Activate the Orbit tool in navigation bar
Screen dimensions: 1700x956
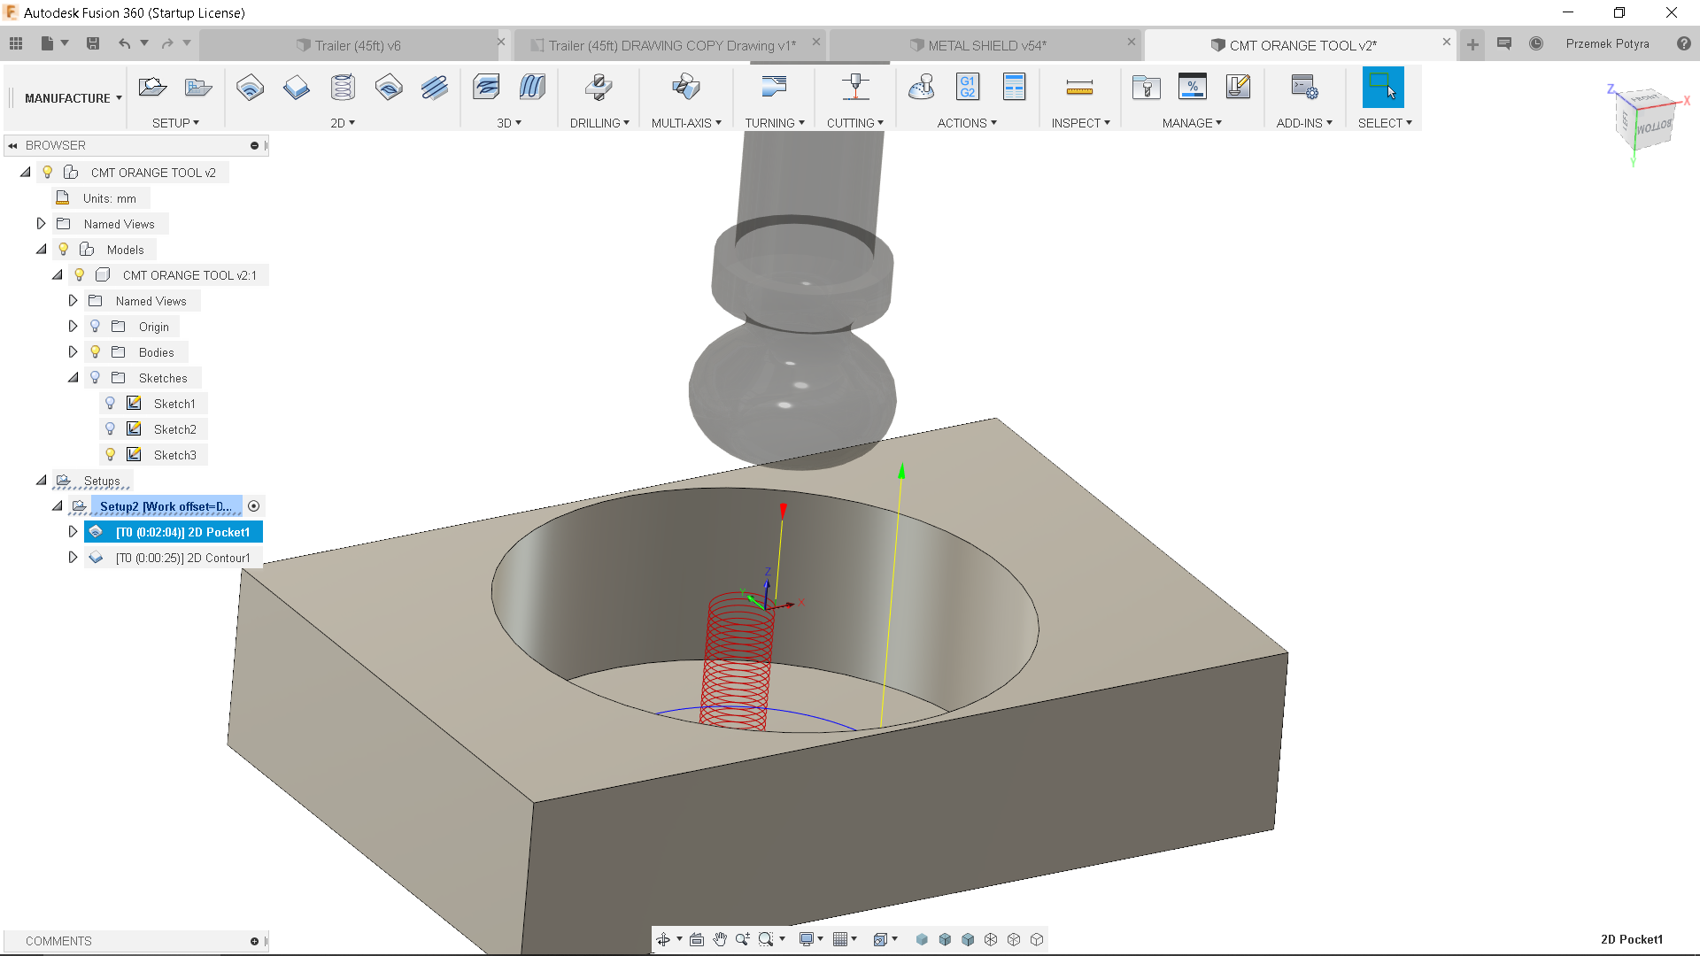click(664, 939)
